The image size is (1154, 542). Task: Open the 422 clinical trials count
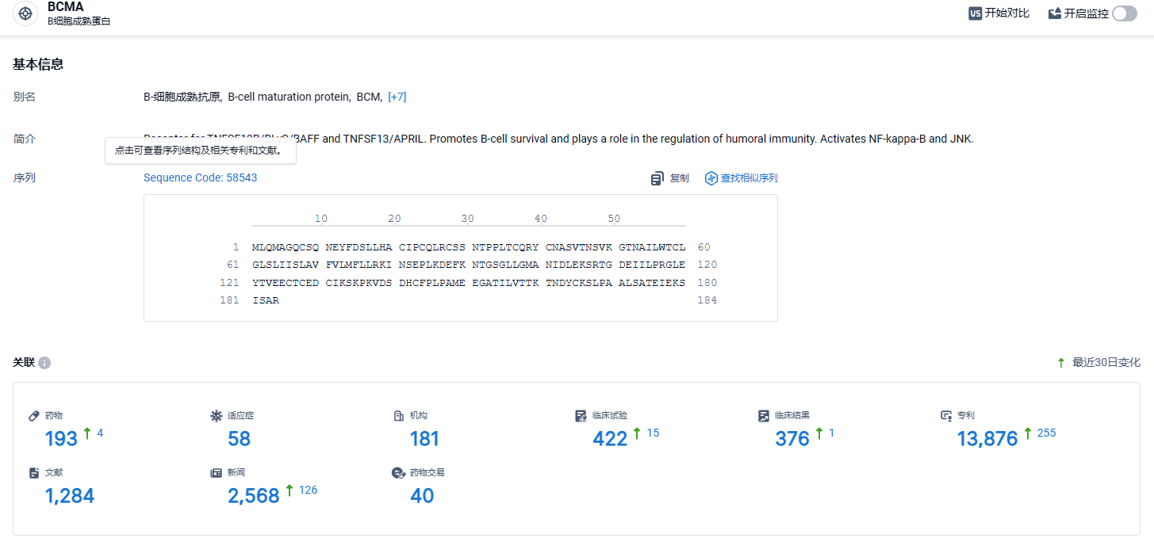610,438
